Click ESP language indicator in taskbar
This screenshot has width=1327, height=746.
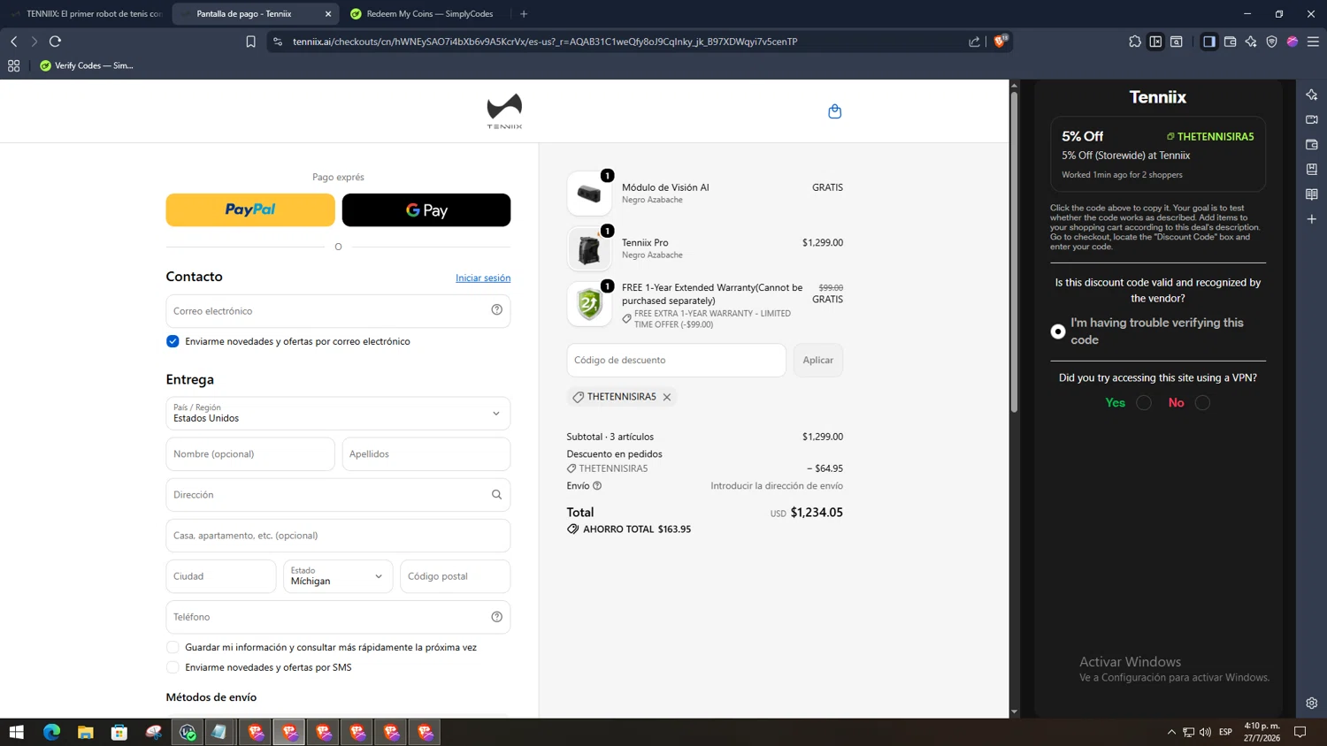click(x=1225, y=732)
